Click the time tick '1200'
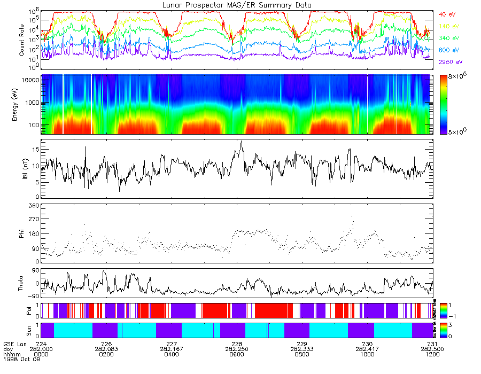481x374 pixels. tap(432, 354)
